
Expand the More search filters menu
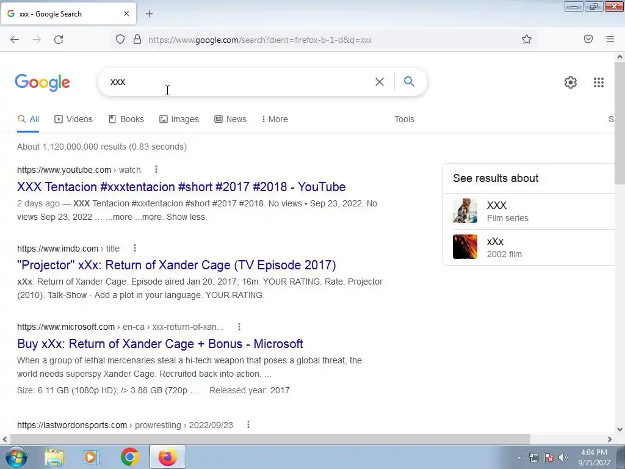pyautogui.click(x=275, y=119)
